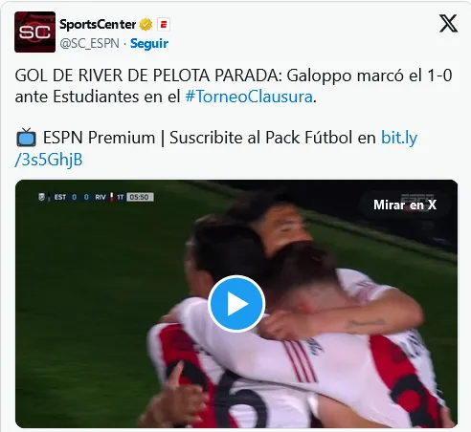Click the red ESPN affiliate badge
The width and height of the screenshot is (471, 432).
(x=164, y=25)
